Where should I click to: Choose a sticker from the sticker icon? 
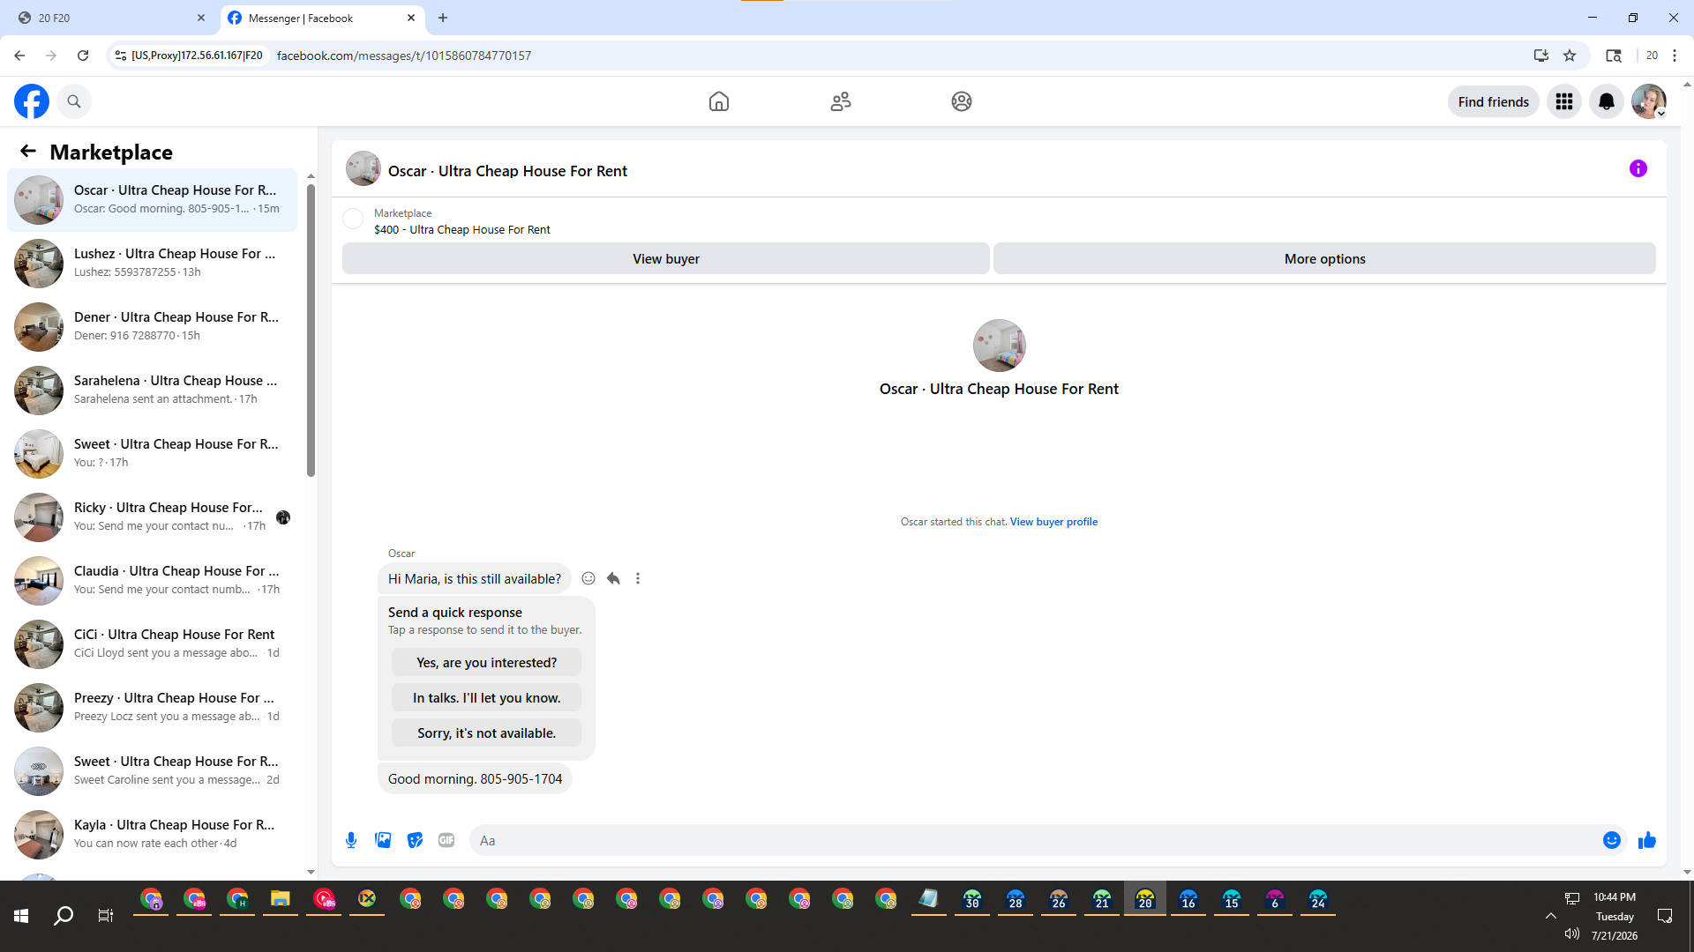415,840
